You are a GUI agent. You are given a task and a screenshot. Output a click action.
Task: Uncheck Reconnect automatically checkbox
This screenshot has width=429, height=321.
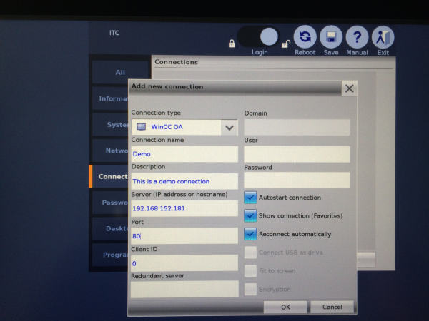click(250, 234)
